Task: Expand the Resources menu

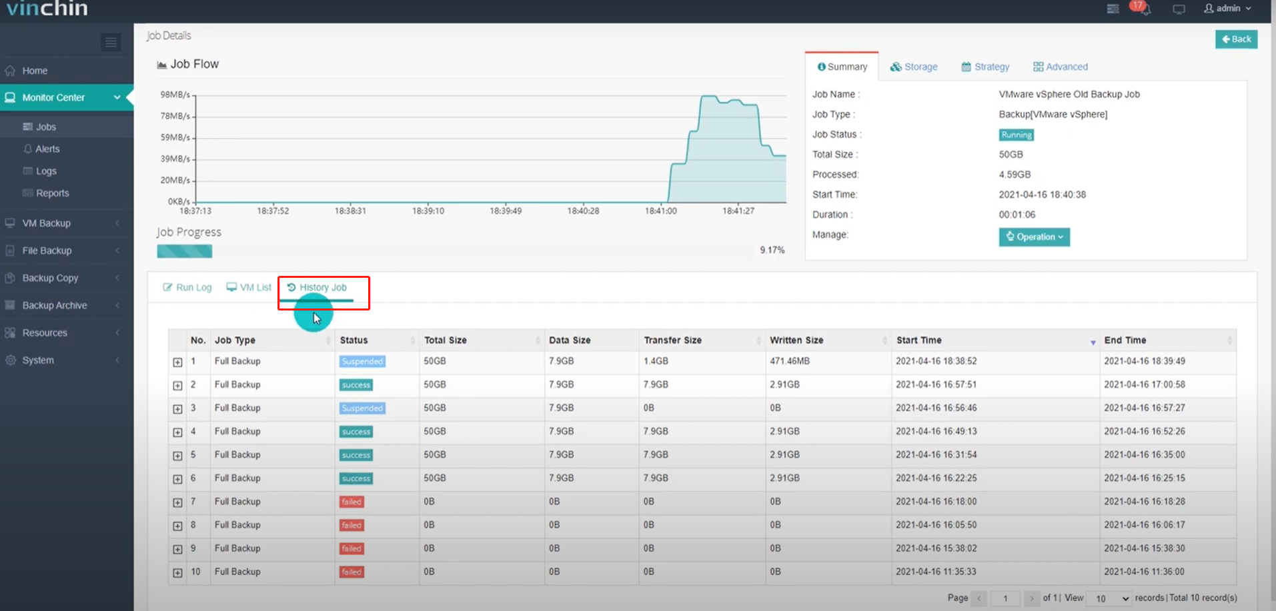Action: point(67,332)
